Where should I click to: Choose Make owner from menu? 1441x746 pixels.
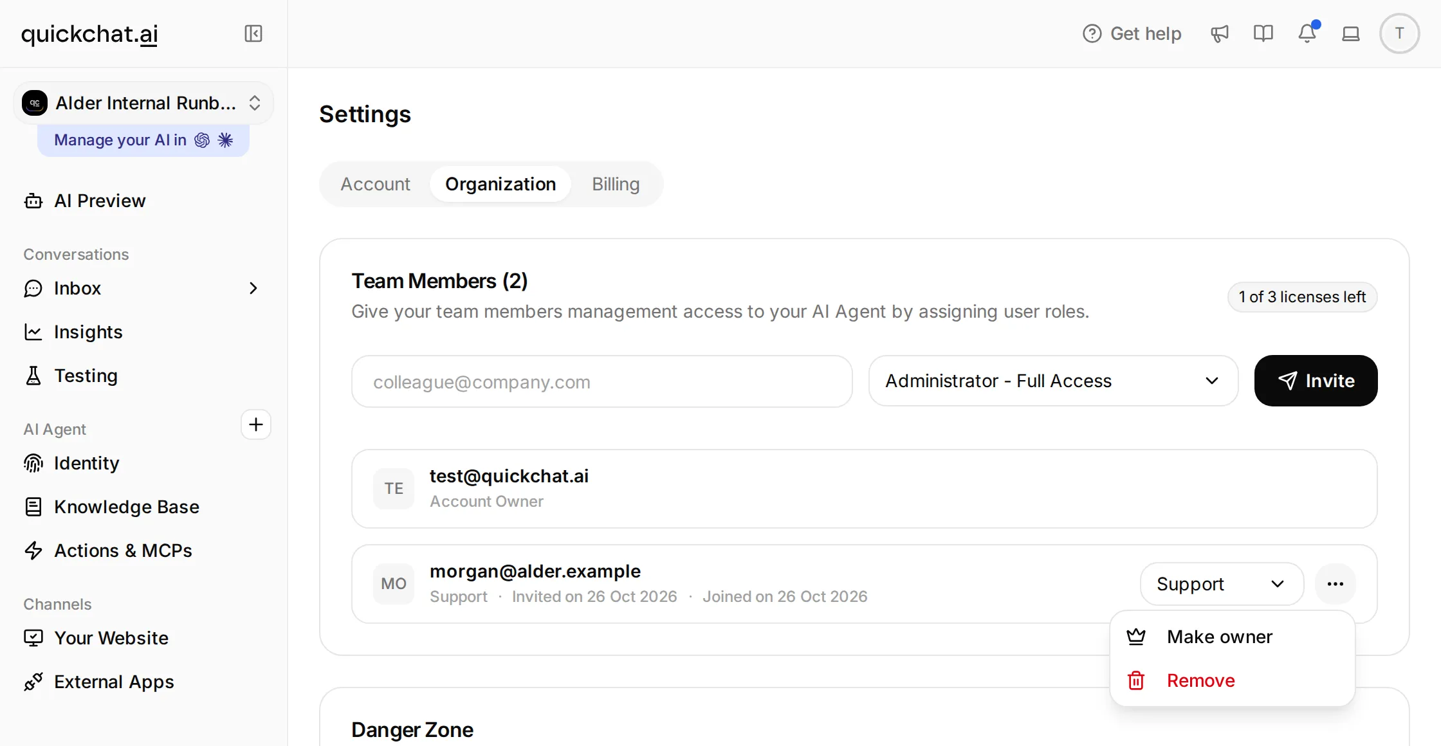coord(1233,637)
